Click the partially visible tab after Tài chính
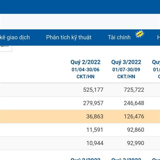This screenshot has height=160, width=160. (158, 37)
